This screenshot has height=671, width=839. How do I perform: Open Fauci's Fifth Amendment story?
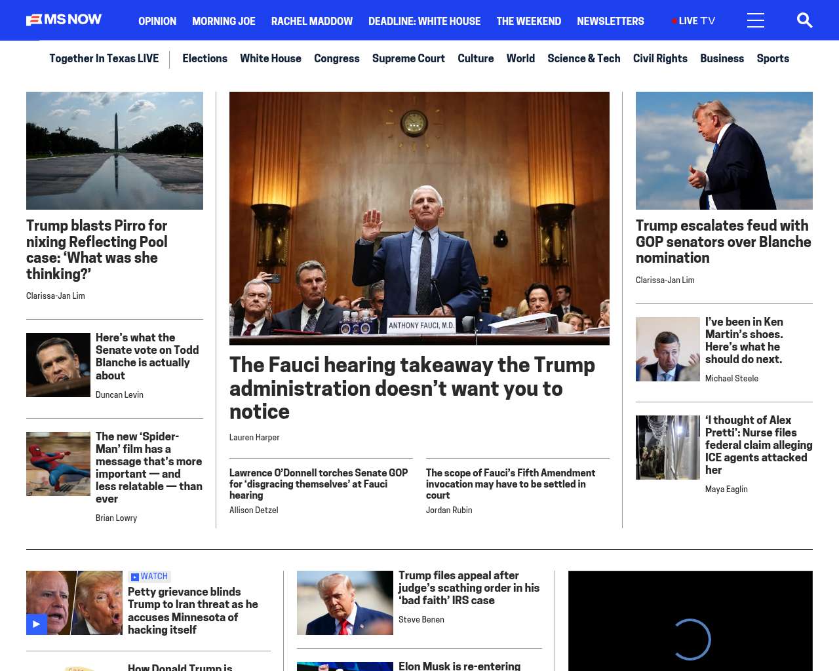click(511, 484)
